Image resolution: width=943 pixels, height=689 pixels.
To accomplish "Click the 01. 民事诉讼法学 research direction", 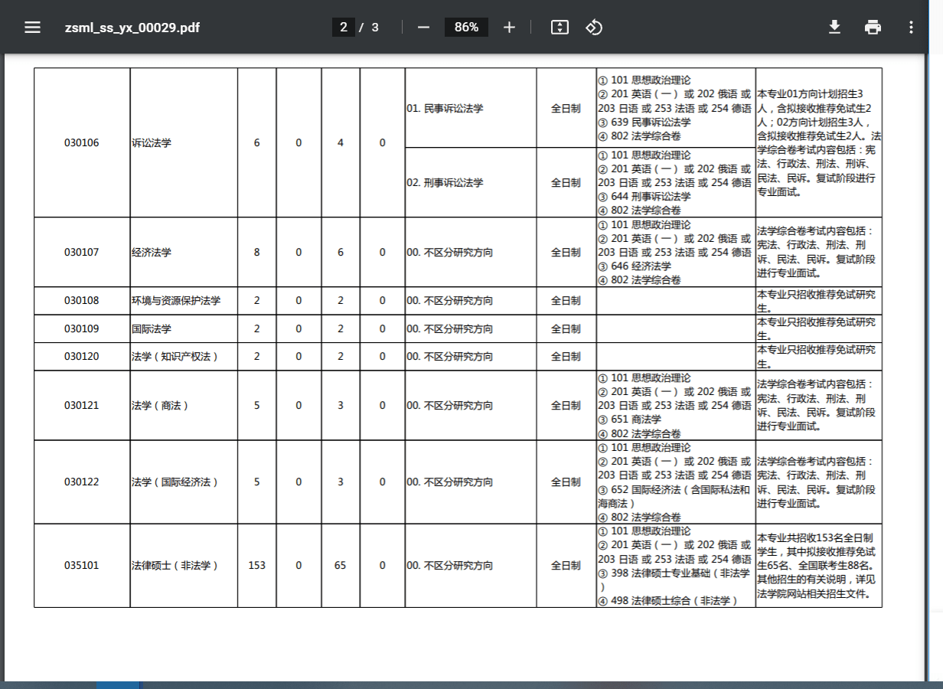I will (x=445, y=109).
